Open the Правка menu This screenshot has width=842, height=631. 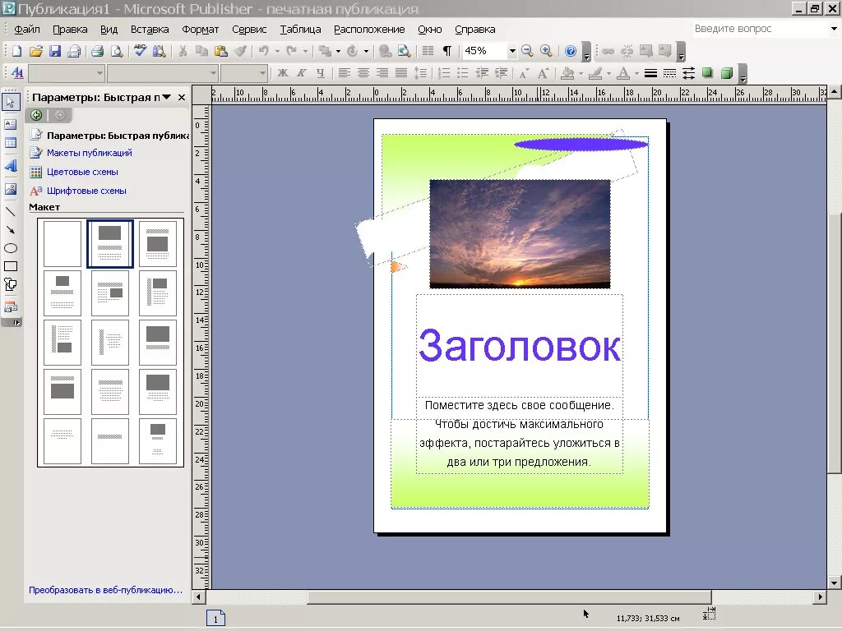pyautogui.click(x=70, y=30)
